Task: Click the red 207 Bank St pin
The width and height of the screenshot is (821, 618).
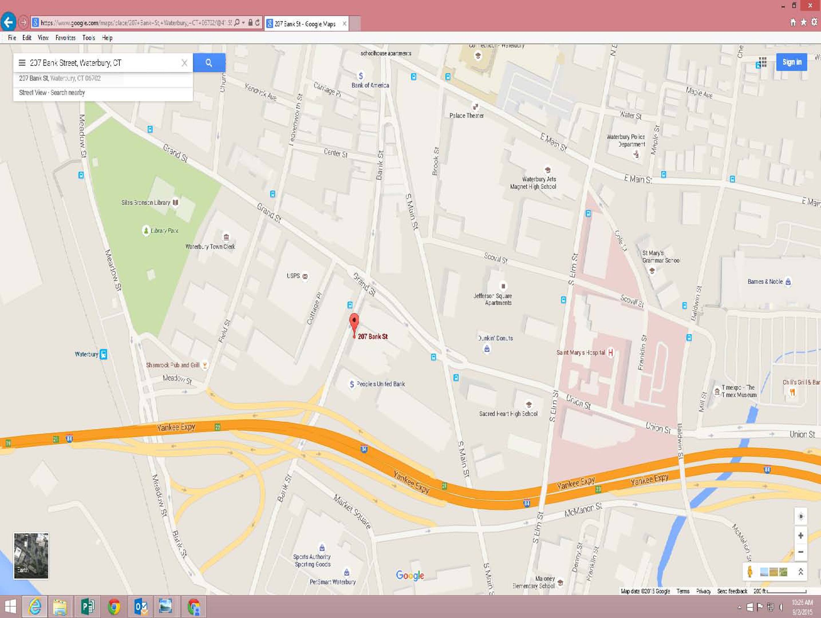Action: pos(354,322)
